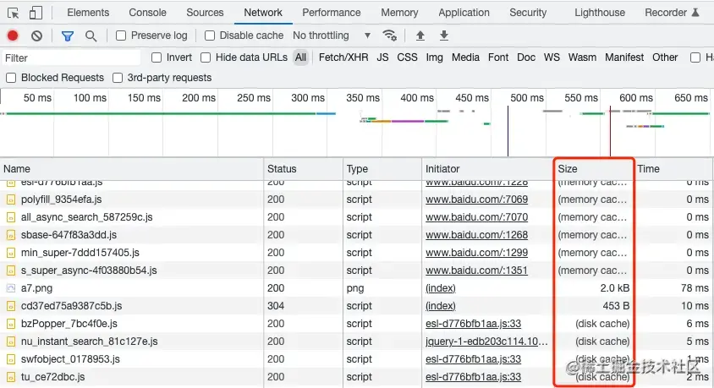Import HAR file upload icon
This screenshot has height=388, width=714.
click(420, 36)
